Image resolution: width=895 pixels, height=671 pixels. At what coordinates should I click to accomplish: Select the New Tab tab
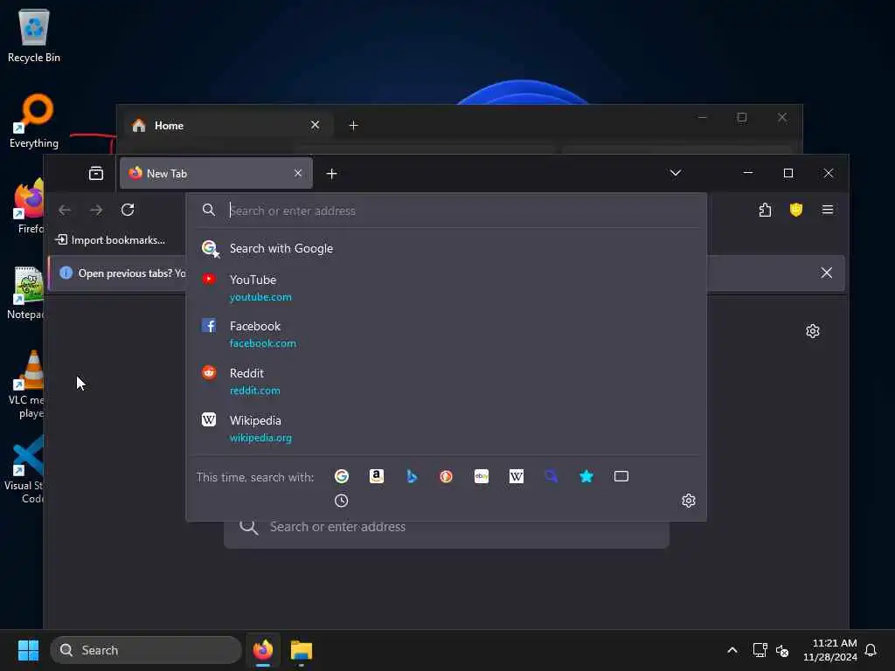click(216, 174)
